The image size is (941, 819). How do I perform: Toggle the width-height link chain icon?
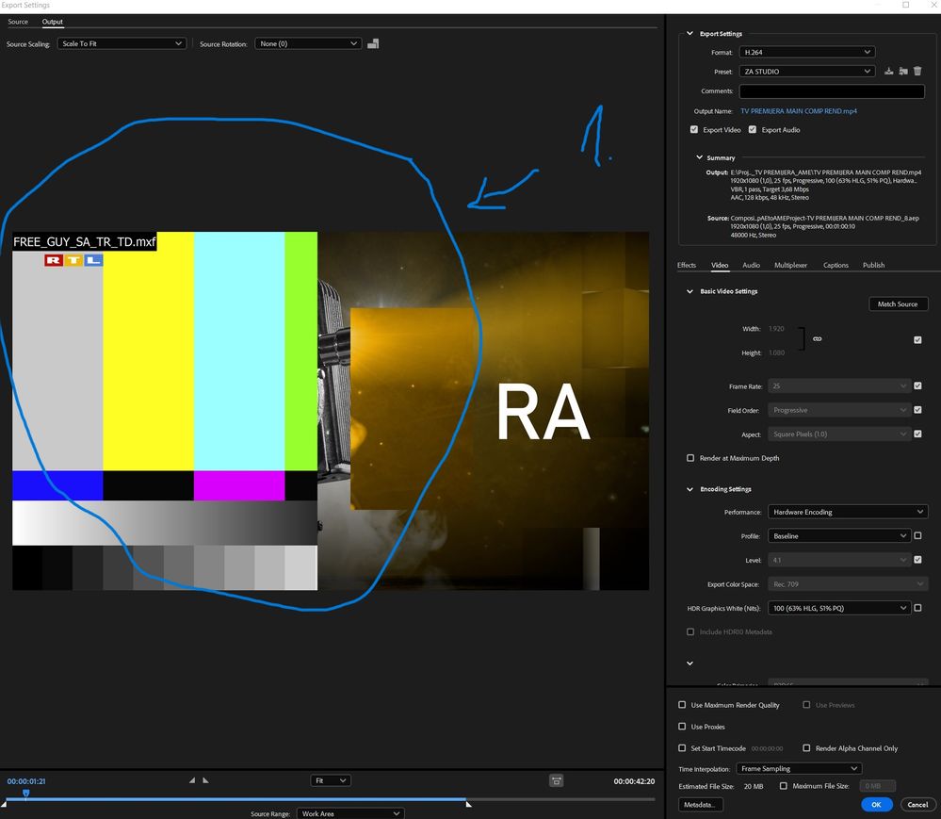tap(817, 339)
